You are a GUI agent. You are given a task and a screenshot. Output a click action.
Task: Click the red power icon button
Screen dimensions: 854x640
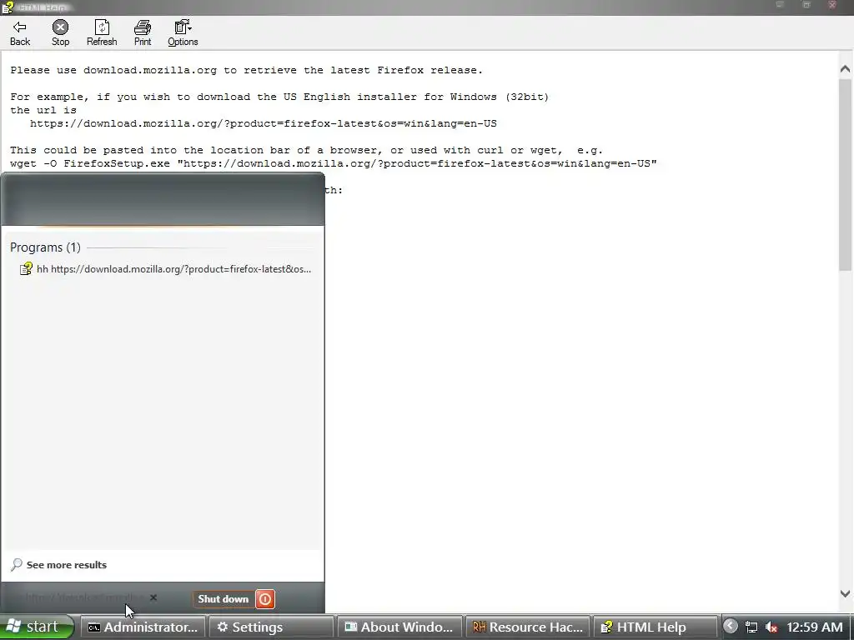click(x=265, y=599)
